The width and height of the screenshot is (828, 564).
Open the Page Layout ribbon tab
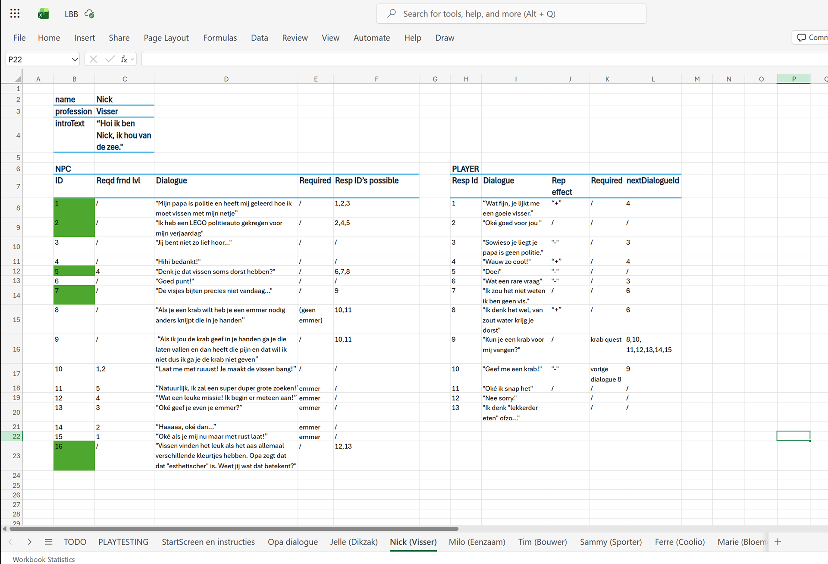point(166,38)
